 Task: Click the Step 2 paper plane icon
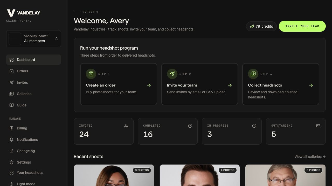coord(172,74)
